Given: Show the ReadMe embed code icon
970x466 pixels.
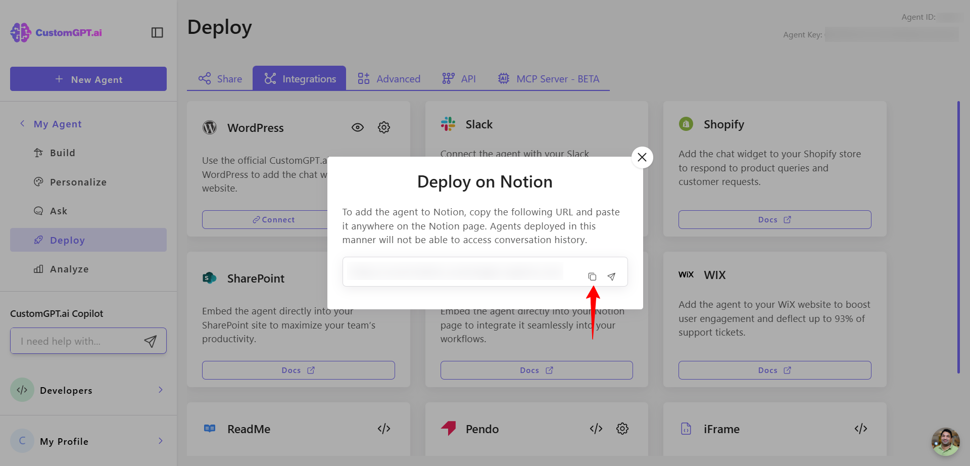Looking at the screenshot, I should click(384, 429).
